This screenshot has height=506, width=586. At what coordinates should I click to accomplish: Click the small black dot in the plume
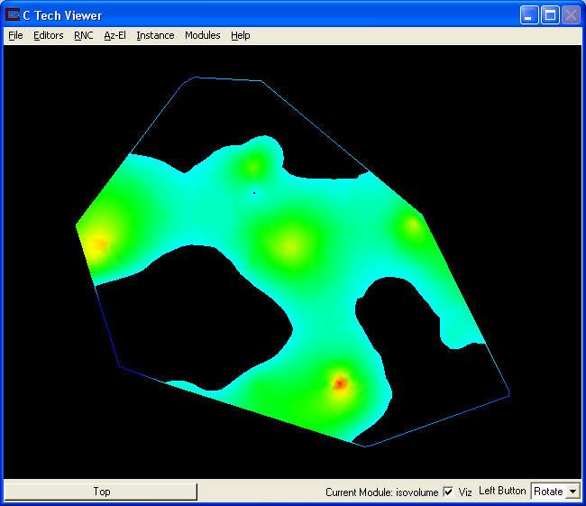254,193
